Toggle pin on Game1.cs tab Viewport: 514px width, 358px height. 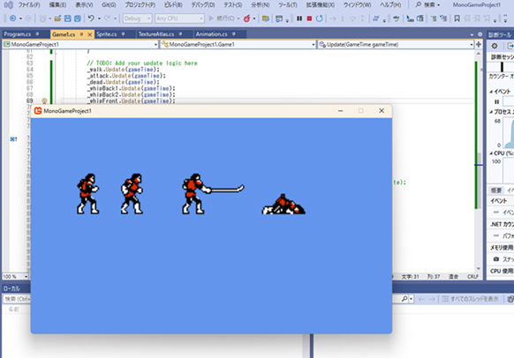(x=81, y=34)
